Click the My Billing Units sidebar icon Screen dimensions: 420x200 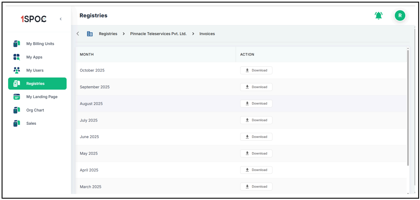[17, 44]
